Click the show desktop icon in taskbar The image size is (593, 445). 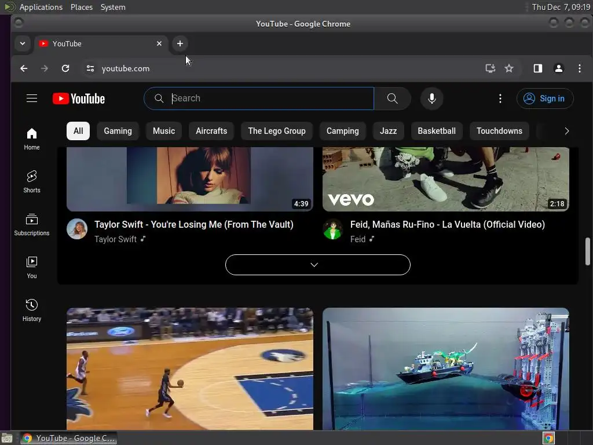coord(7,438)
